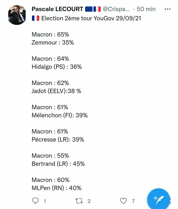This screenshot has width=178, height=209.
Task: Click the reply speech bubble icon
Action: point(35,201)
